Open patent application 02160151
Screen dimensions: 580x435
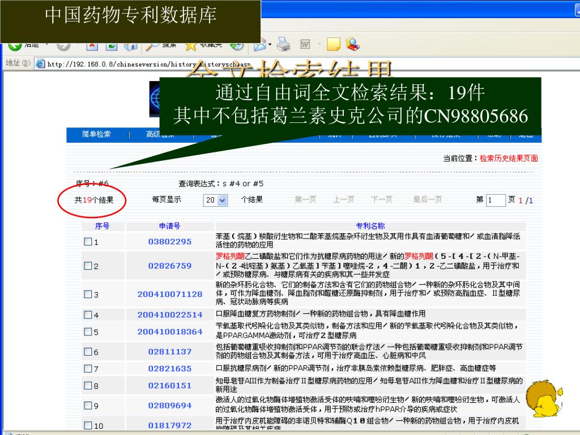[170, 385]
